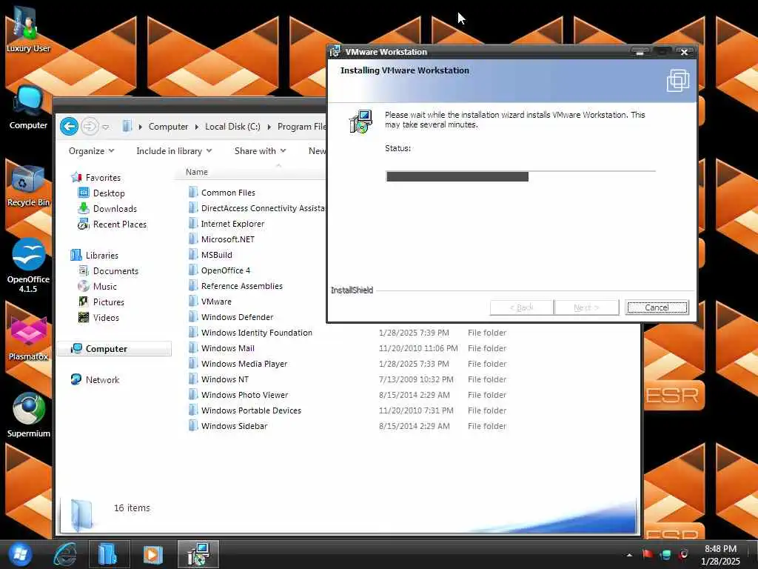Show hidden system tray icons
This screenshot has height=569, width=758.
(x=629, y=555)
